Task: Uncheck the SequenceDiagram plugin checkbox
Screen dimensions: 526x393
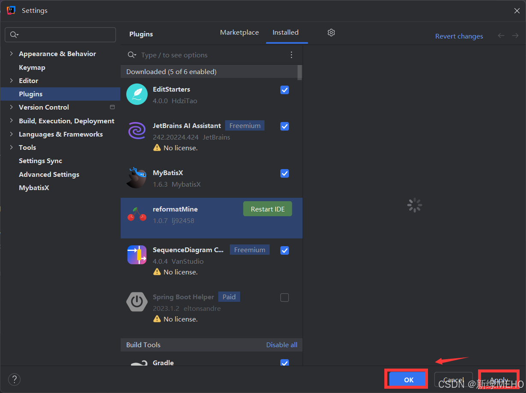Action: (285, 250)
